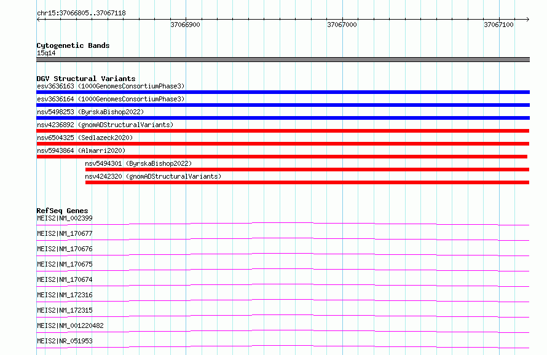Click the magenta line for MEIS2|NR_051953

pyautogui.click(x=283, y=346)
